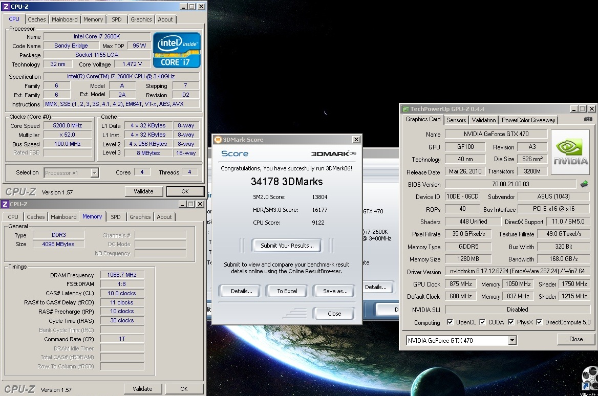Click the Close button in GPU-Z

coord(576,339)
